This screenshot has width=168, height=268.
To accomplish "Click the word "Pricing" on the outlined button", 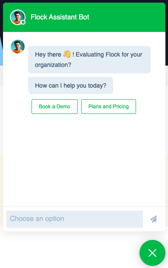I will point(121,107).
